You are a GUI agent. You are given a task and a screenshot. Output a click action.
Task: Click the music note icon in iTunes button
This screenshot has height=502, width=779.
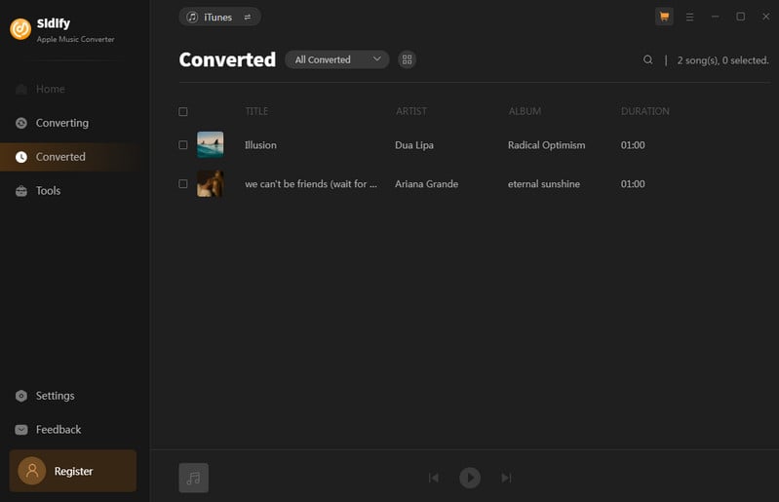tap(192, 17)
